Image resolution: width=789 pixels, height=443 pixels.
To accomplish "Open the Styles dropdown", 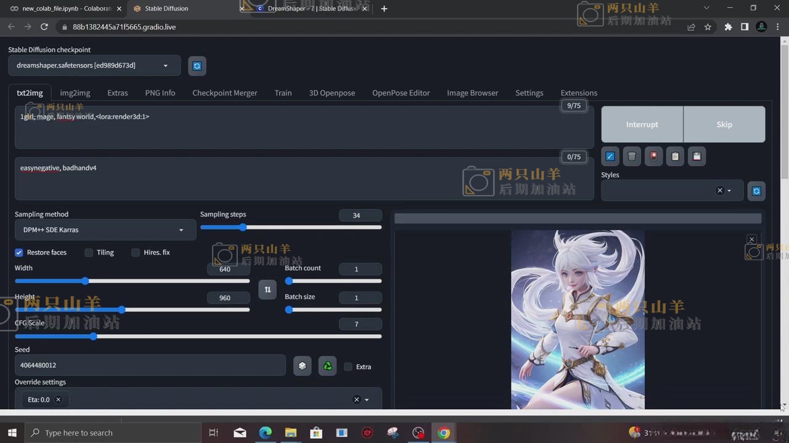I will coord(729,191).
